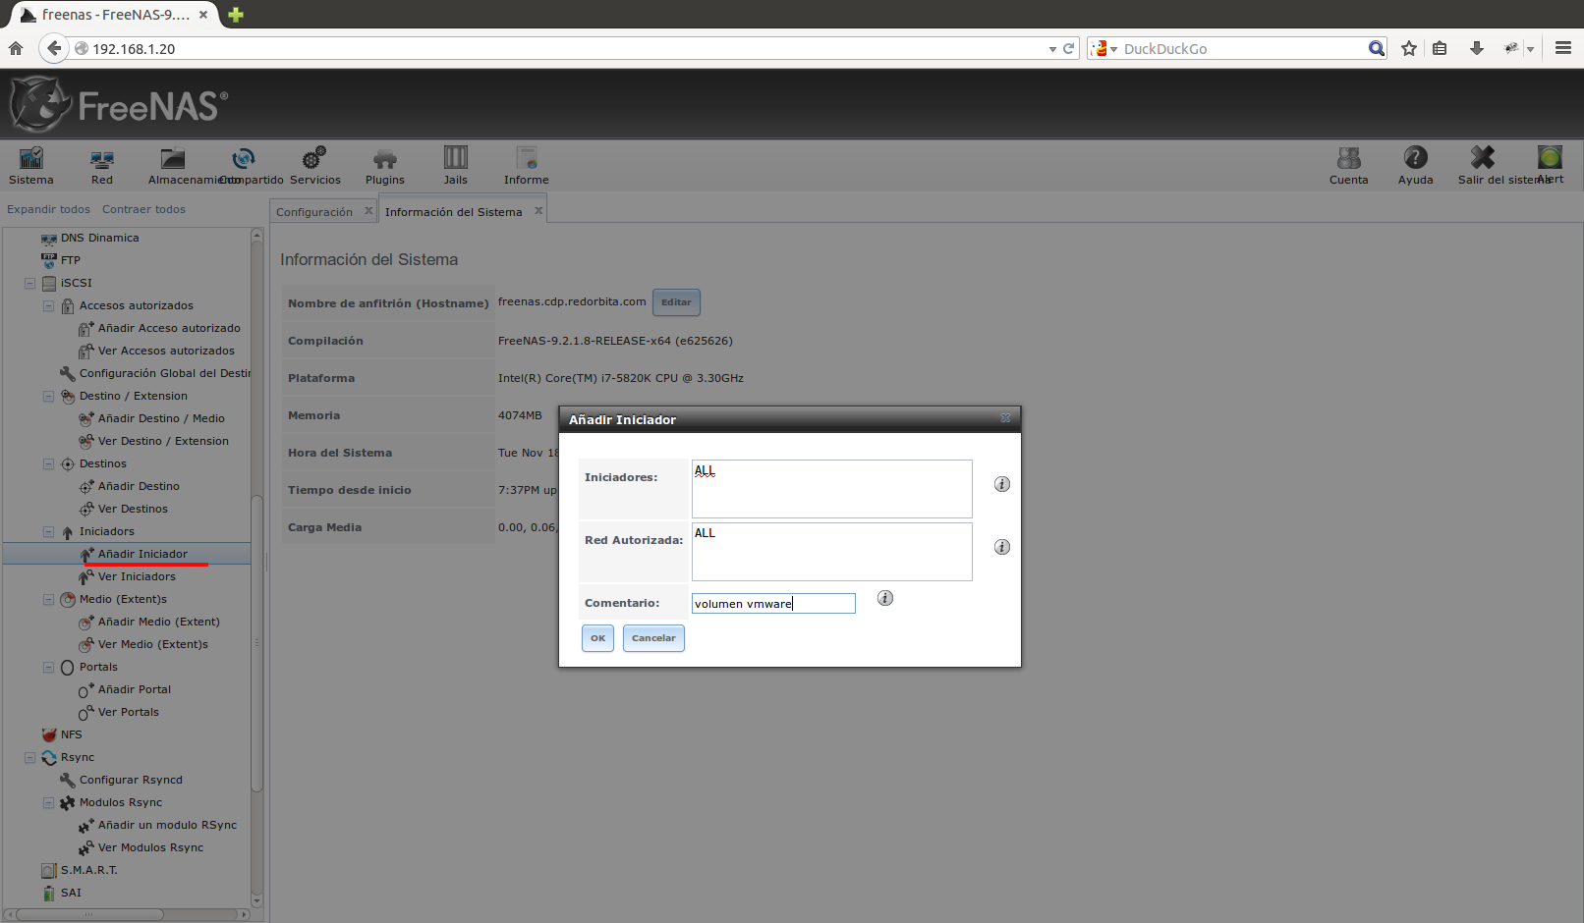The image size is (1584, 923).
Task: Open the Firefox hamburger menu
Action: click(x=1563, y=47)
